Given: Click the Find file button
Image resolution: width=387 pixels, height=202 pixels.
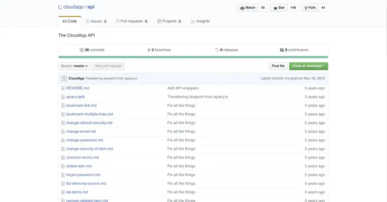Looking at the screenshot, I should [x=278, y=66].
